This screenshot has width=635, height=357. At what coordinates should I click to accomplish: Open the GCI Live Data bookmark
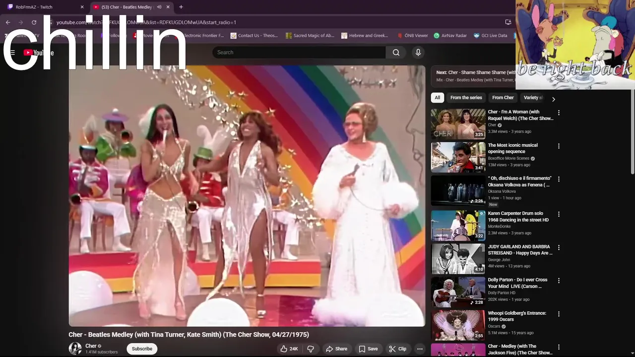click(x=491, y=36)
